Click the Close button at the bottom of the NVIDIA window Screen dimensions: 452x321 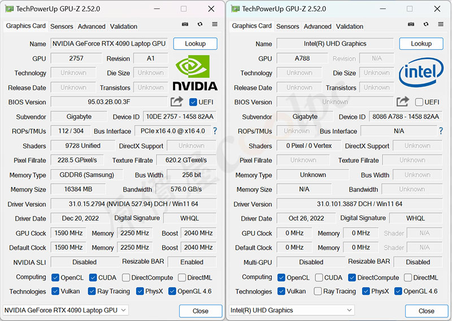[201, 311]
